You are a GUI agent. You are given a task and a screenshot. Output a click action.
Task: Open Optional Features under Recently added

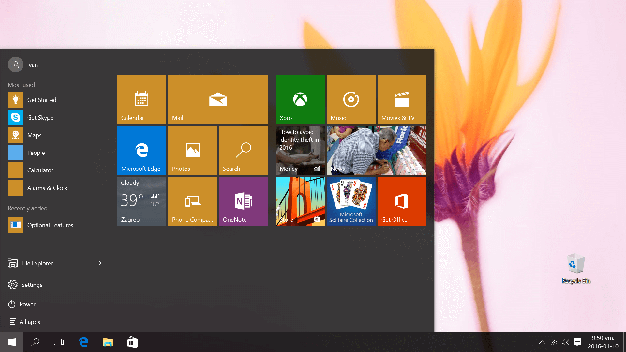point(55,225)
